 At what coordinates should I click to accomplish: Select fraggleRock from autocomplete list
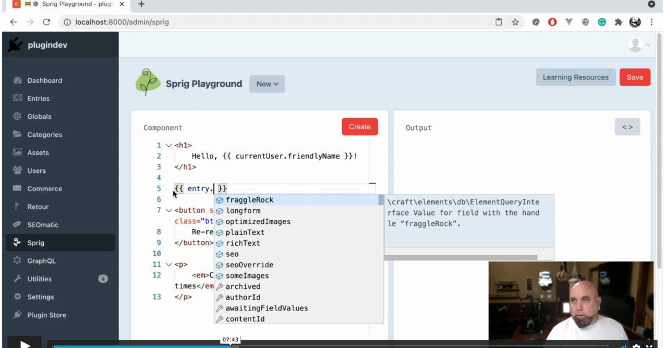pyautogui.click(x=250, y=200)
